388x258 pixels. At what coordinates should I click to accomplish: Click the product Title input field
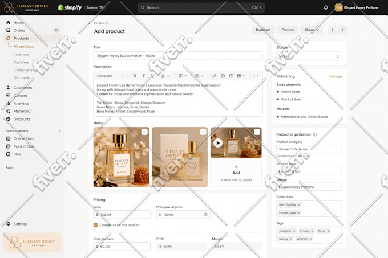(x=177, y=56)
